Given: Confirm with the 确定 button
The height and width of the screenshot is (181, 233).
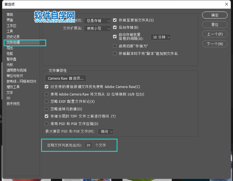Looking at the screenshot, I should point(215,15).
